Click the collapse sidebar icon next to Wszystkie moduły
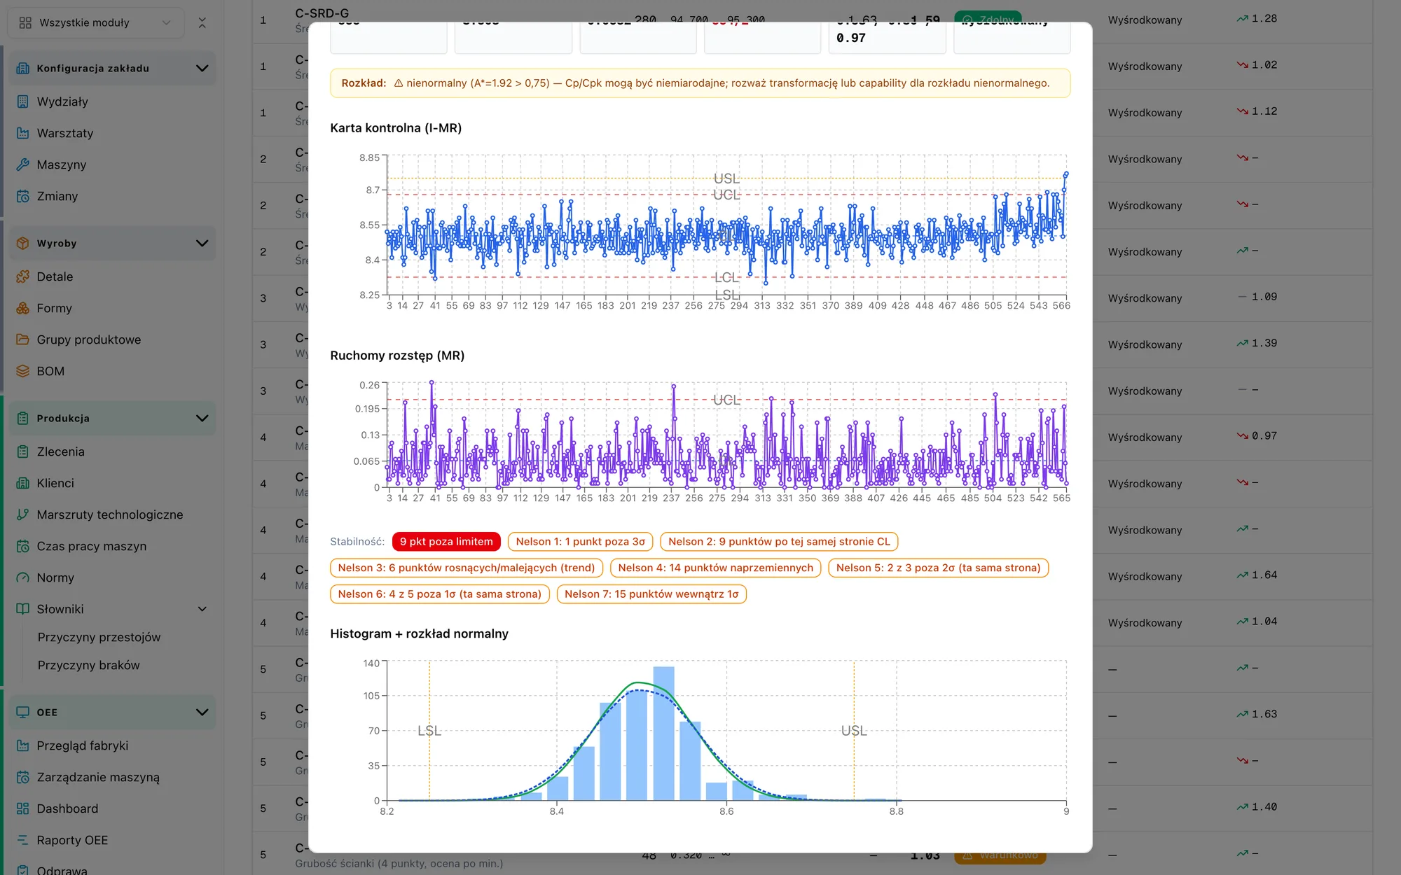This screenshot has width=1401, height=875. (x=202, y=22)
